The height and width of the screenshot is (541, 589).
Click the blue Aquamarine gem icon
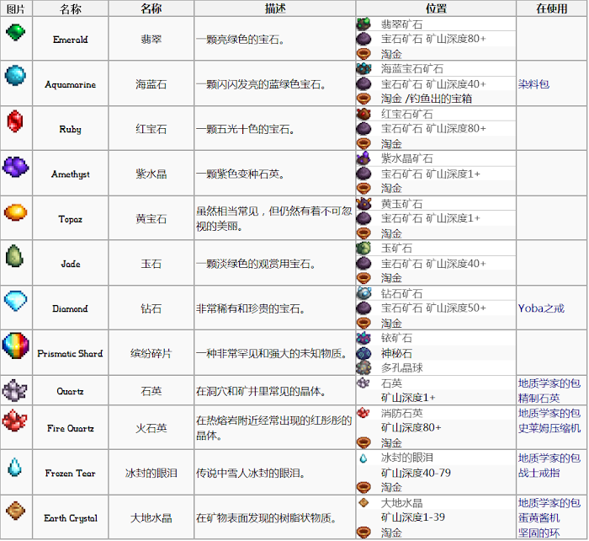pos(15,75)
